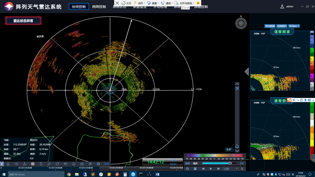The height and width of the screenshot is (177, 315).
Task: Click the cloud icon in bottom toolbar
Action: tap(74, 164)
